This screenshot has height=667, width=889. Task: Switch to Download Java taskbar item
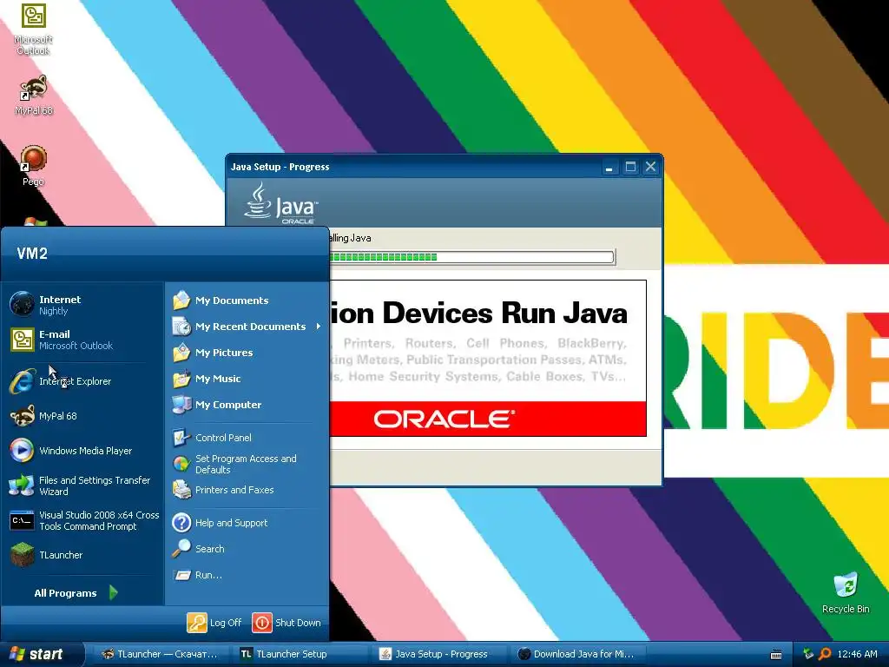[580, 654]
